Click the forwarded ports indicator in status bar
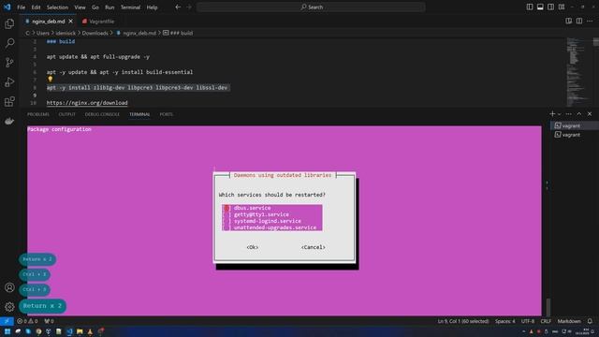Screen dimensions: 599x337 pos(49,321)
